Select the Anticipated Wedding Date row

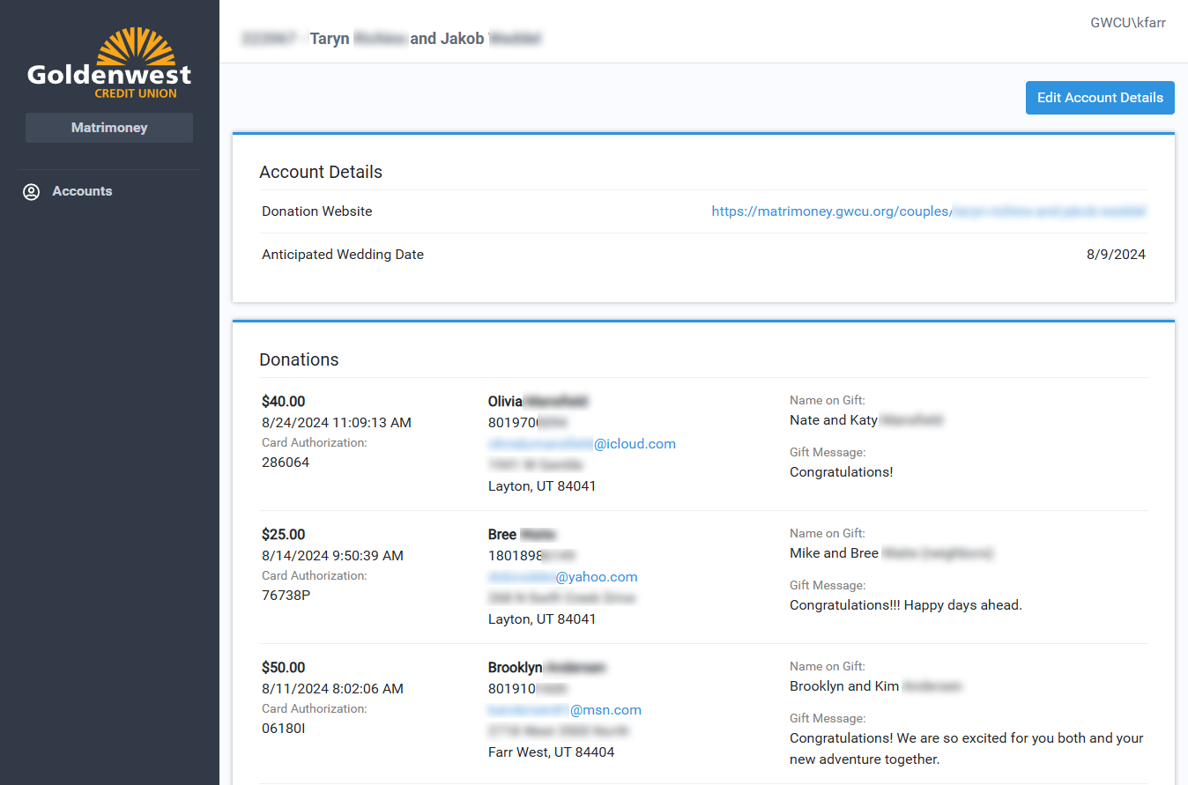(x=343, y=254)
